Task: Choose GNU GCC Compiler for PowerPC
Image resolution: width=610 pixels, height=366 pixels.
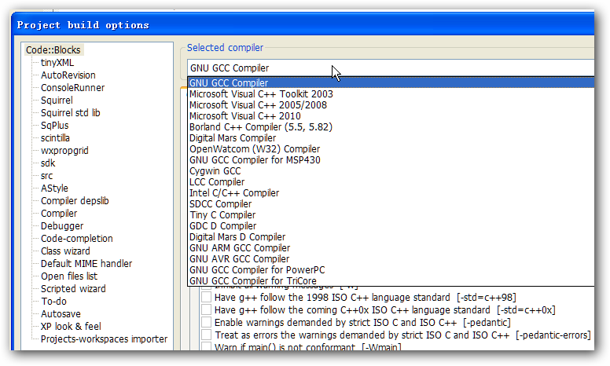Action: [x=391, y=270]
